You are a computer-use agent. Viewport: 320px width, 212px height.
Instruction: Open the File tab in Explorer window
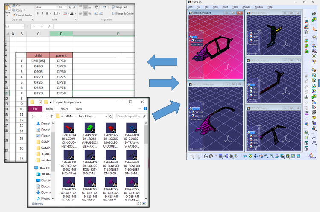35,109
